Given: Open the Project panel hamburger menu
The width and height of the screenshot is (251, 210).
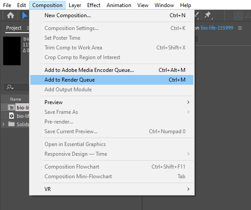Looking at the screenshot, I should click(x=28, y=28).
